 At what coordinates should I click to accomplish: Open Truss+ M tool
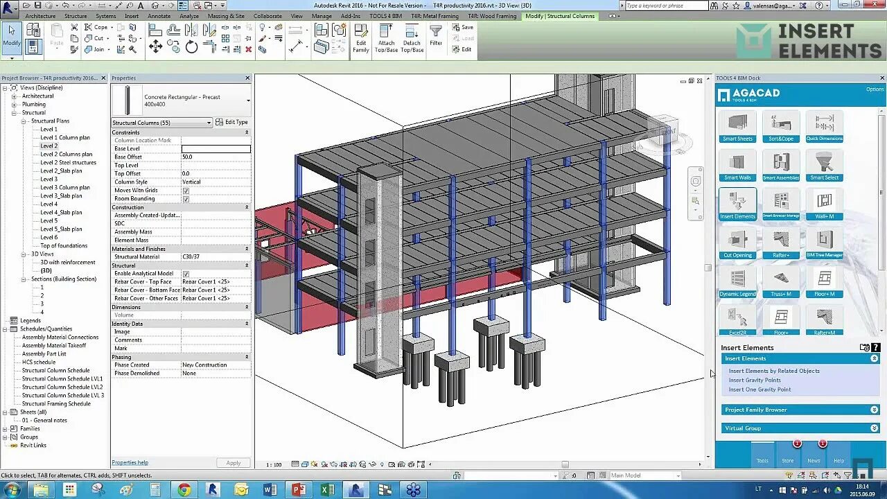(x=781, y=282)
